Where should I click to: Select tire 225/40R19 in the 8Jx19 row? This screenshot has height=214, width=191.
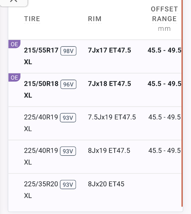point(41,151)
